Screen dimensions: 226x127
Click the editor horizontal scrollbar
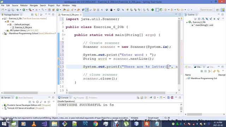point(117,93)
